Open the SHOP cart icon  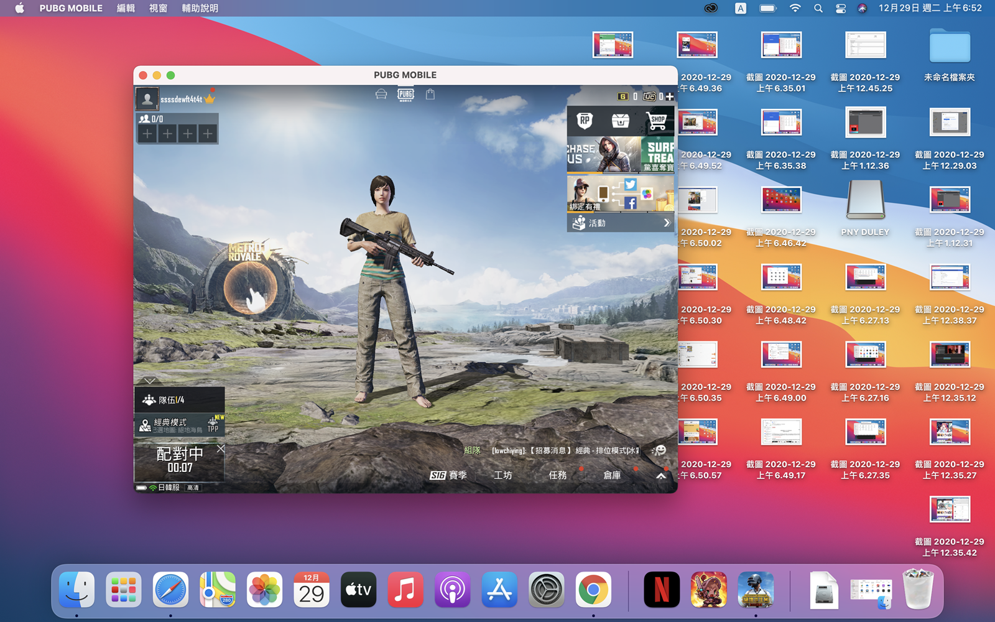coord(657,121)
